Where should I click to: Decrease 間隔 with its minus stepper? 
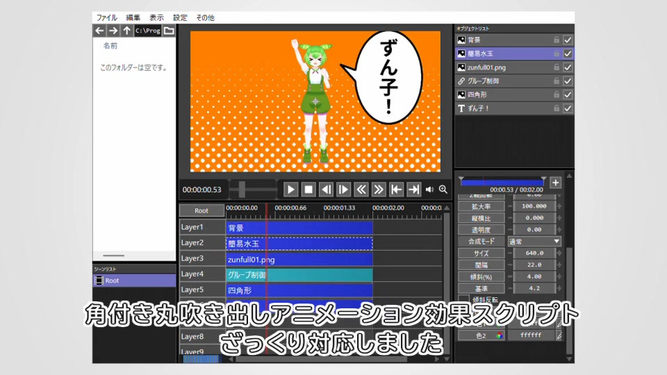point(509,265)
